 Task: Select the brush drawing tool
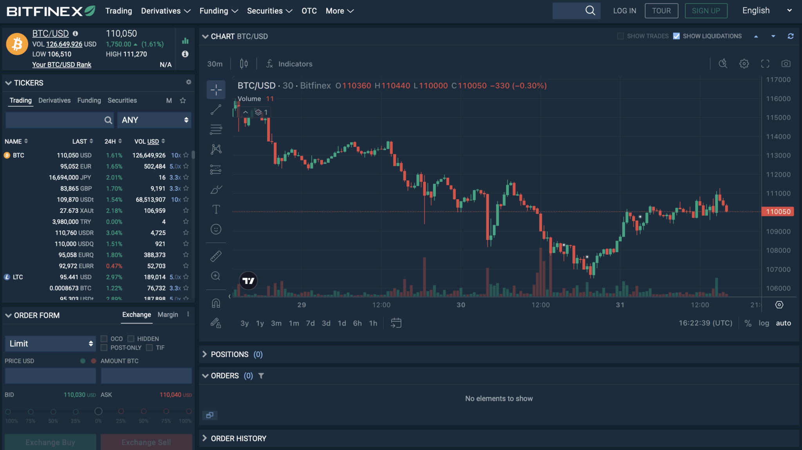[x=216, y=189]
